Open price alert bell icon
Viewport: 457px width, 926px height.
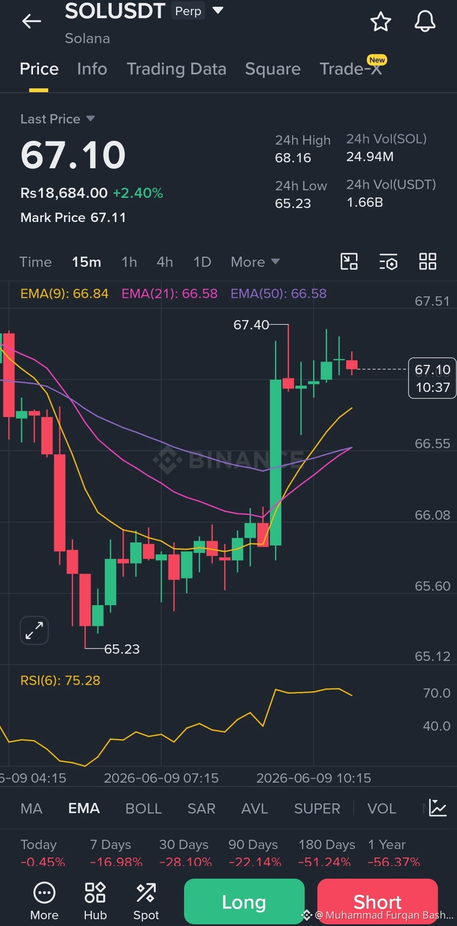tap(425, 21)
